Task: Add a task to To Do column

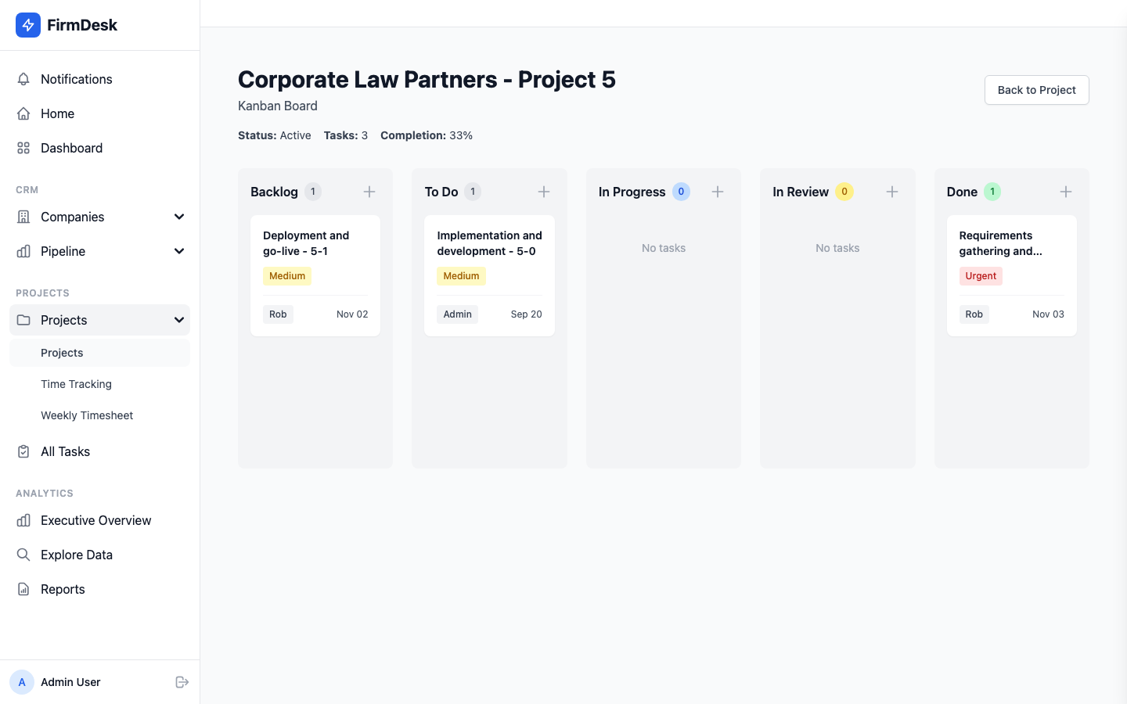Action: tap(544, 192)
